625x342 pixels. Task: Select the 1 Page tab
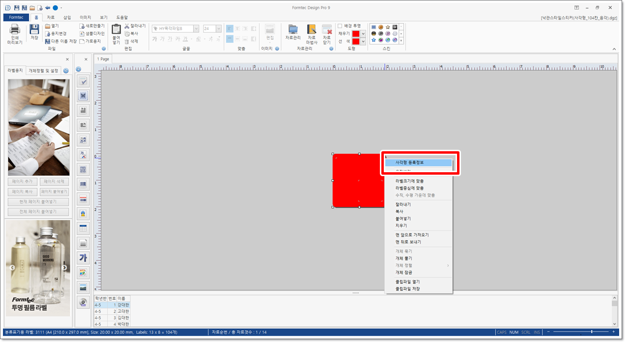click(103, 59)
